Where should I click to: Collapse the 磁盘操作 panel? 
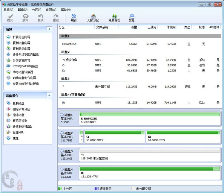coord(49,96)
